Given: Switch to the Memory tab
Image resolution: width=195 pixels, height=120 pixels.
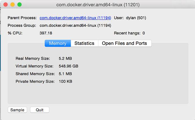Looking at the screenshot, I should point(58,43).
